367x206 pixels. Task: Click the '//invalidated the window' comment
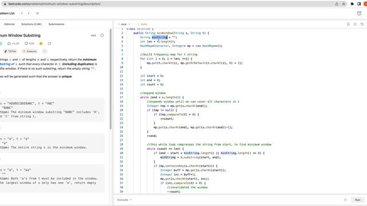click(188, 187)
